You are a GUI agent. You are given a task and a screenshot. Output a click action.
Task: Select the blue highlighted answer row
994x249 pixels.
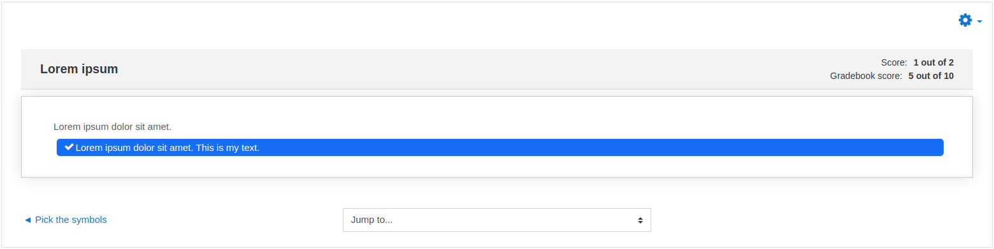tap(500, 147)
